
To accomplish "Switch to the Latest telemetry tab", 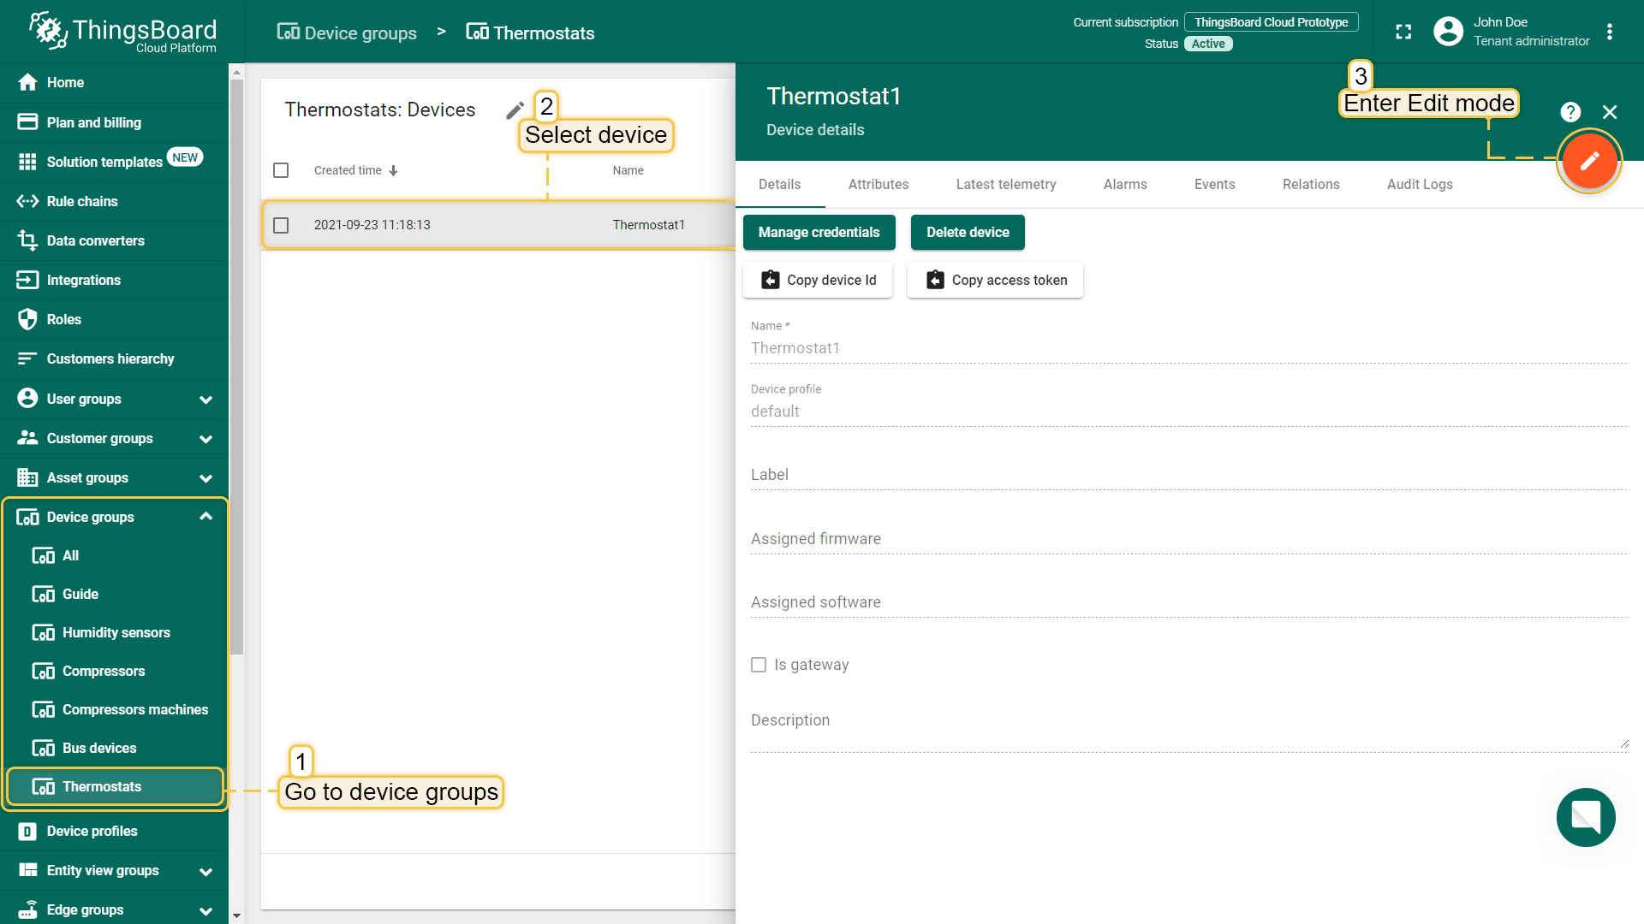I will (x=1005, y=184).
